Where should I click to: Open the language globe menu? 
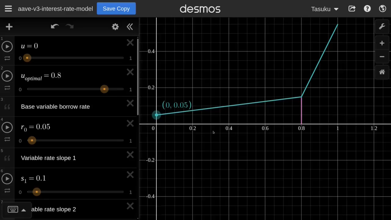tap(383, 9)
